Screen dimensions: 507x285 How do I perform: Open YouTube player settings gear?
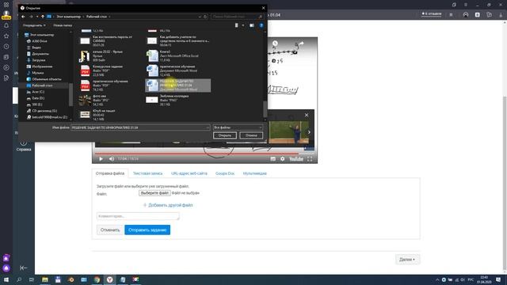282,158
